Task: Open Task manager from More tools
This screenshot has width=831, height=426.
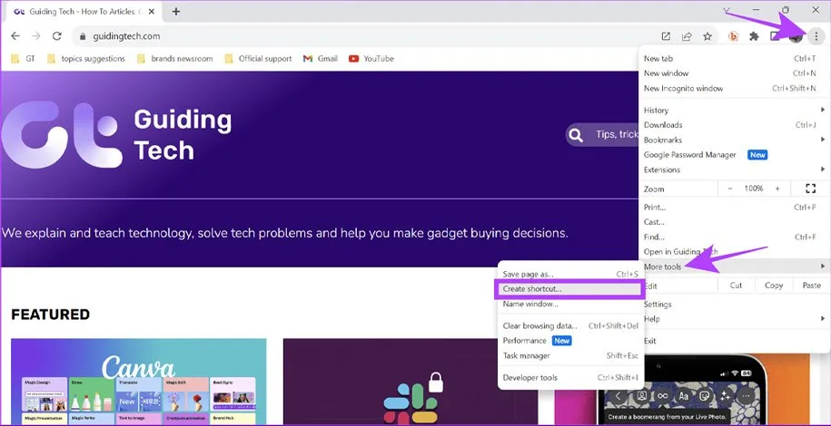Action: 570,355
